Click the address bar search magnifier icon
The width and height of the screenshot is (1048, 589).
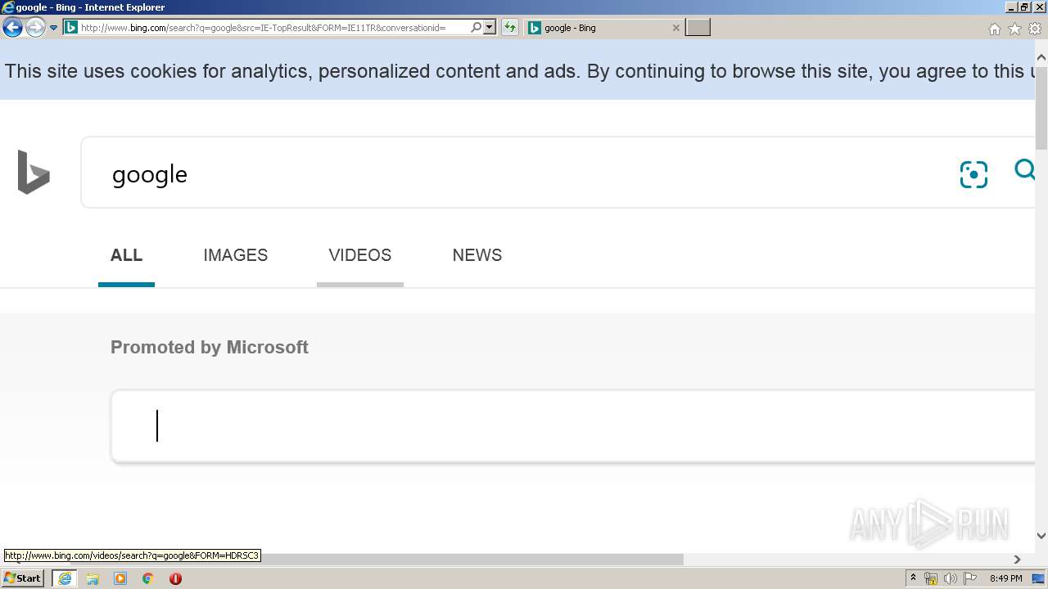477,27
